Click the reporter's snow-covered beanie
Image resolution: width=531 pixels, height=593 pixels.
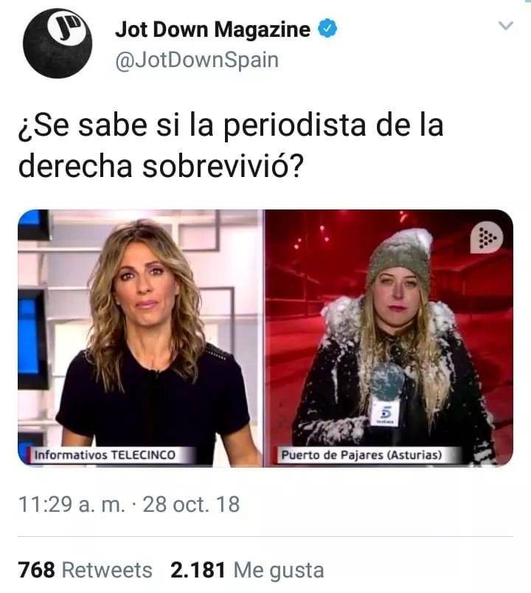coord(401,256)
